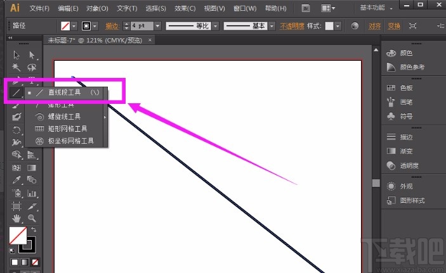Open the 效果(C) menu
The image size is (446, 273).
185,8
